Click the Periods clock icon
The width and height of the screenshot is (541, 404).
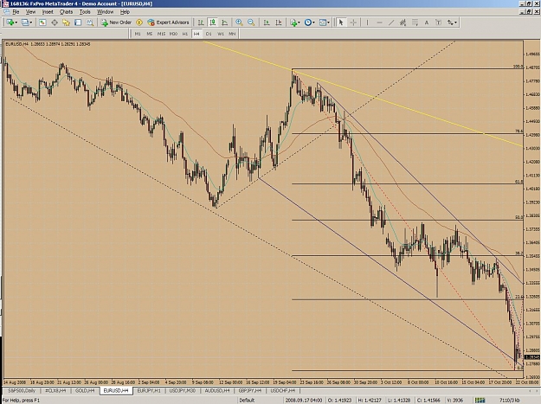308,22
